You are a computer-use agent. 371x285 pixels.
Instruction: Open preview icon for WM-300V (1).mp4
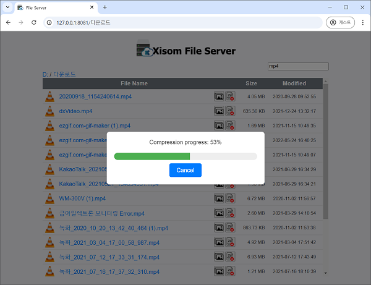coord(219,198)
